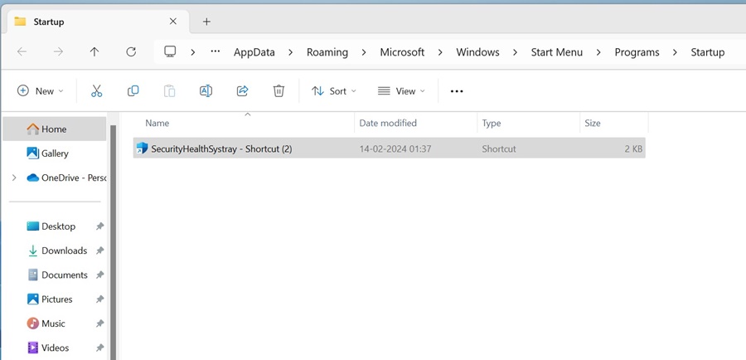Go forward with the right arrow
Image resolution: width=746 pixels, height=360 pixels.
coord(58,52)
